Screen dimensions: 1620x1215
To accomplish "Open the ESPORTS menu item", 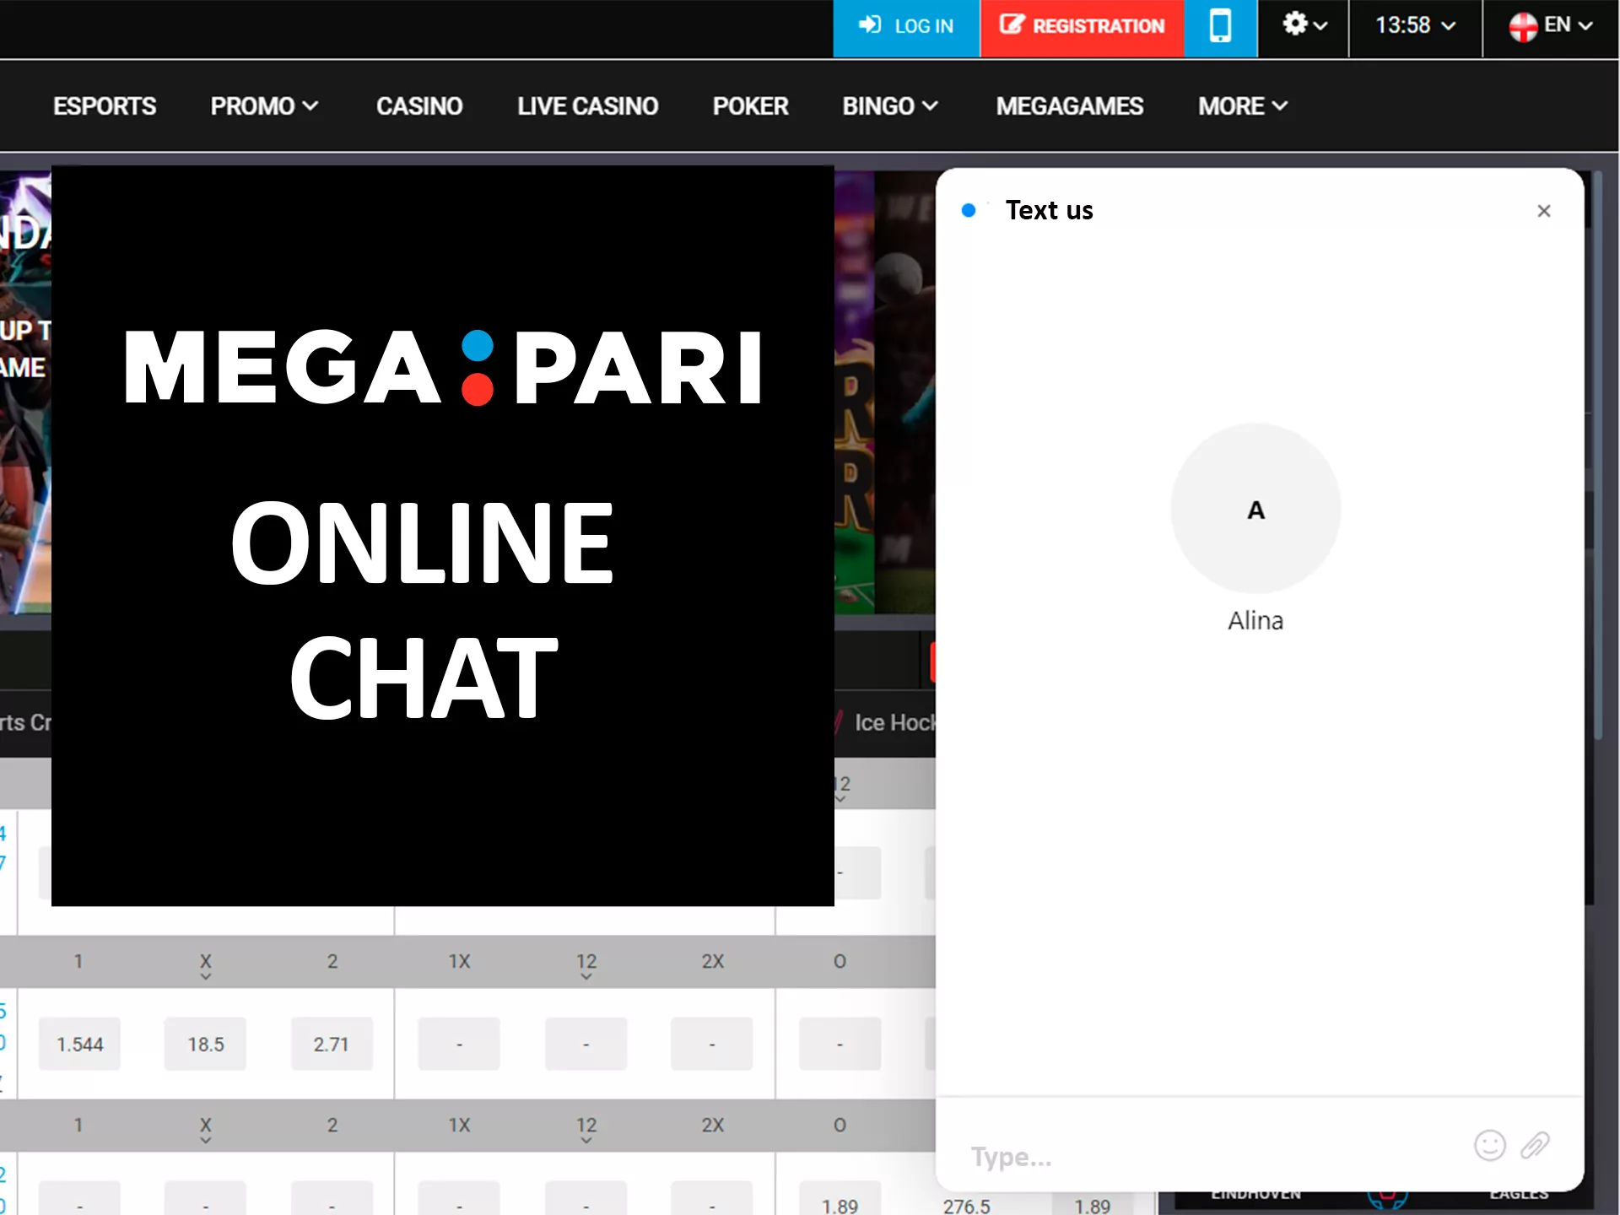I will coord(105,106).
